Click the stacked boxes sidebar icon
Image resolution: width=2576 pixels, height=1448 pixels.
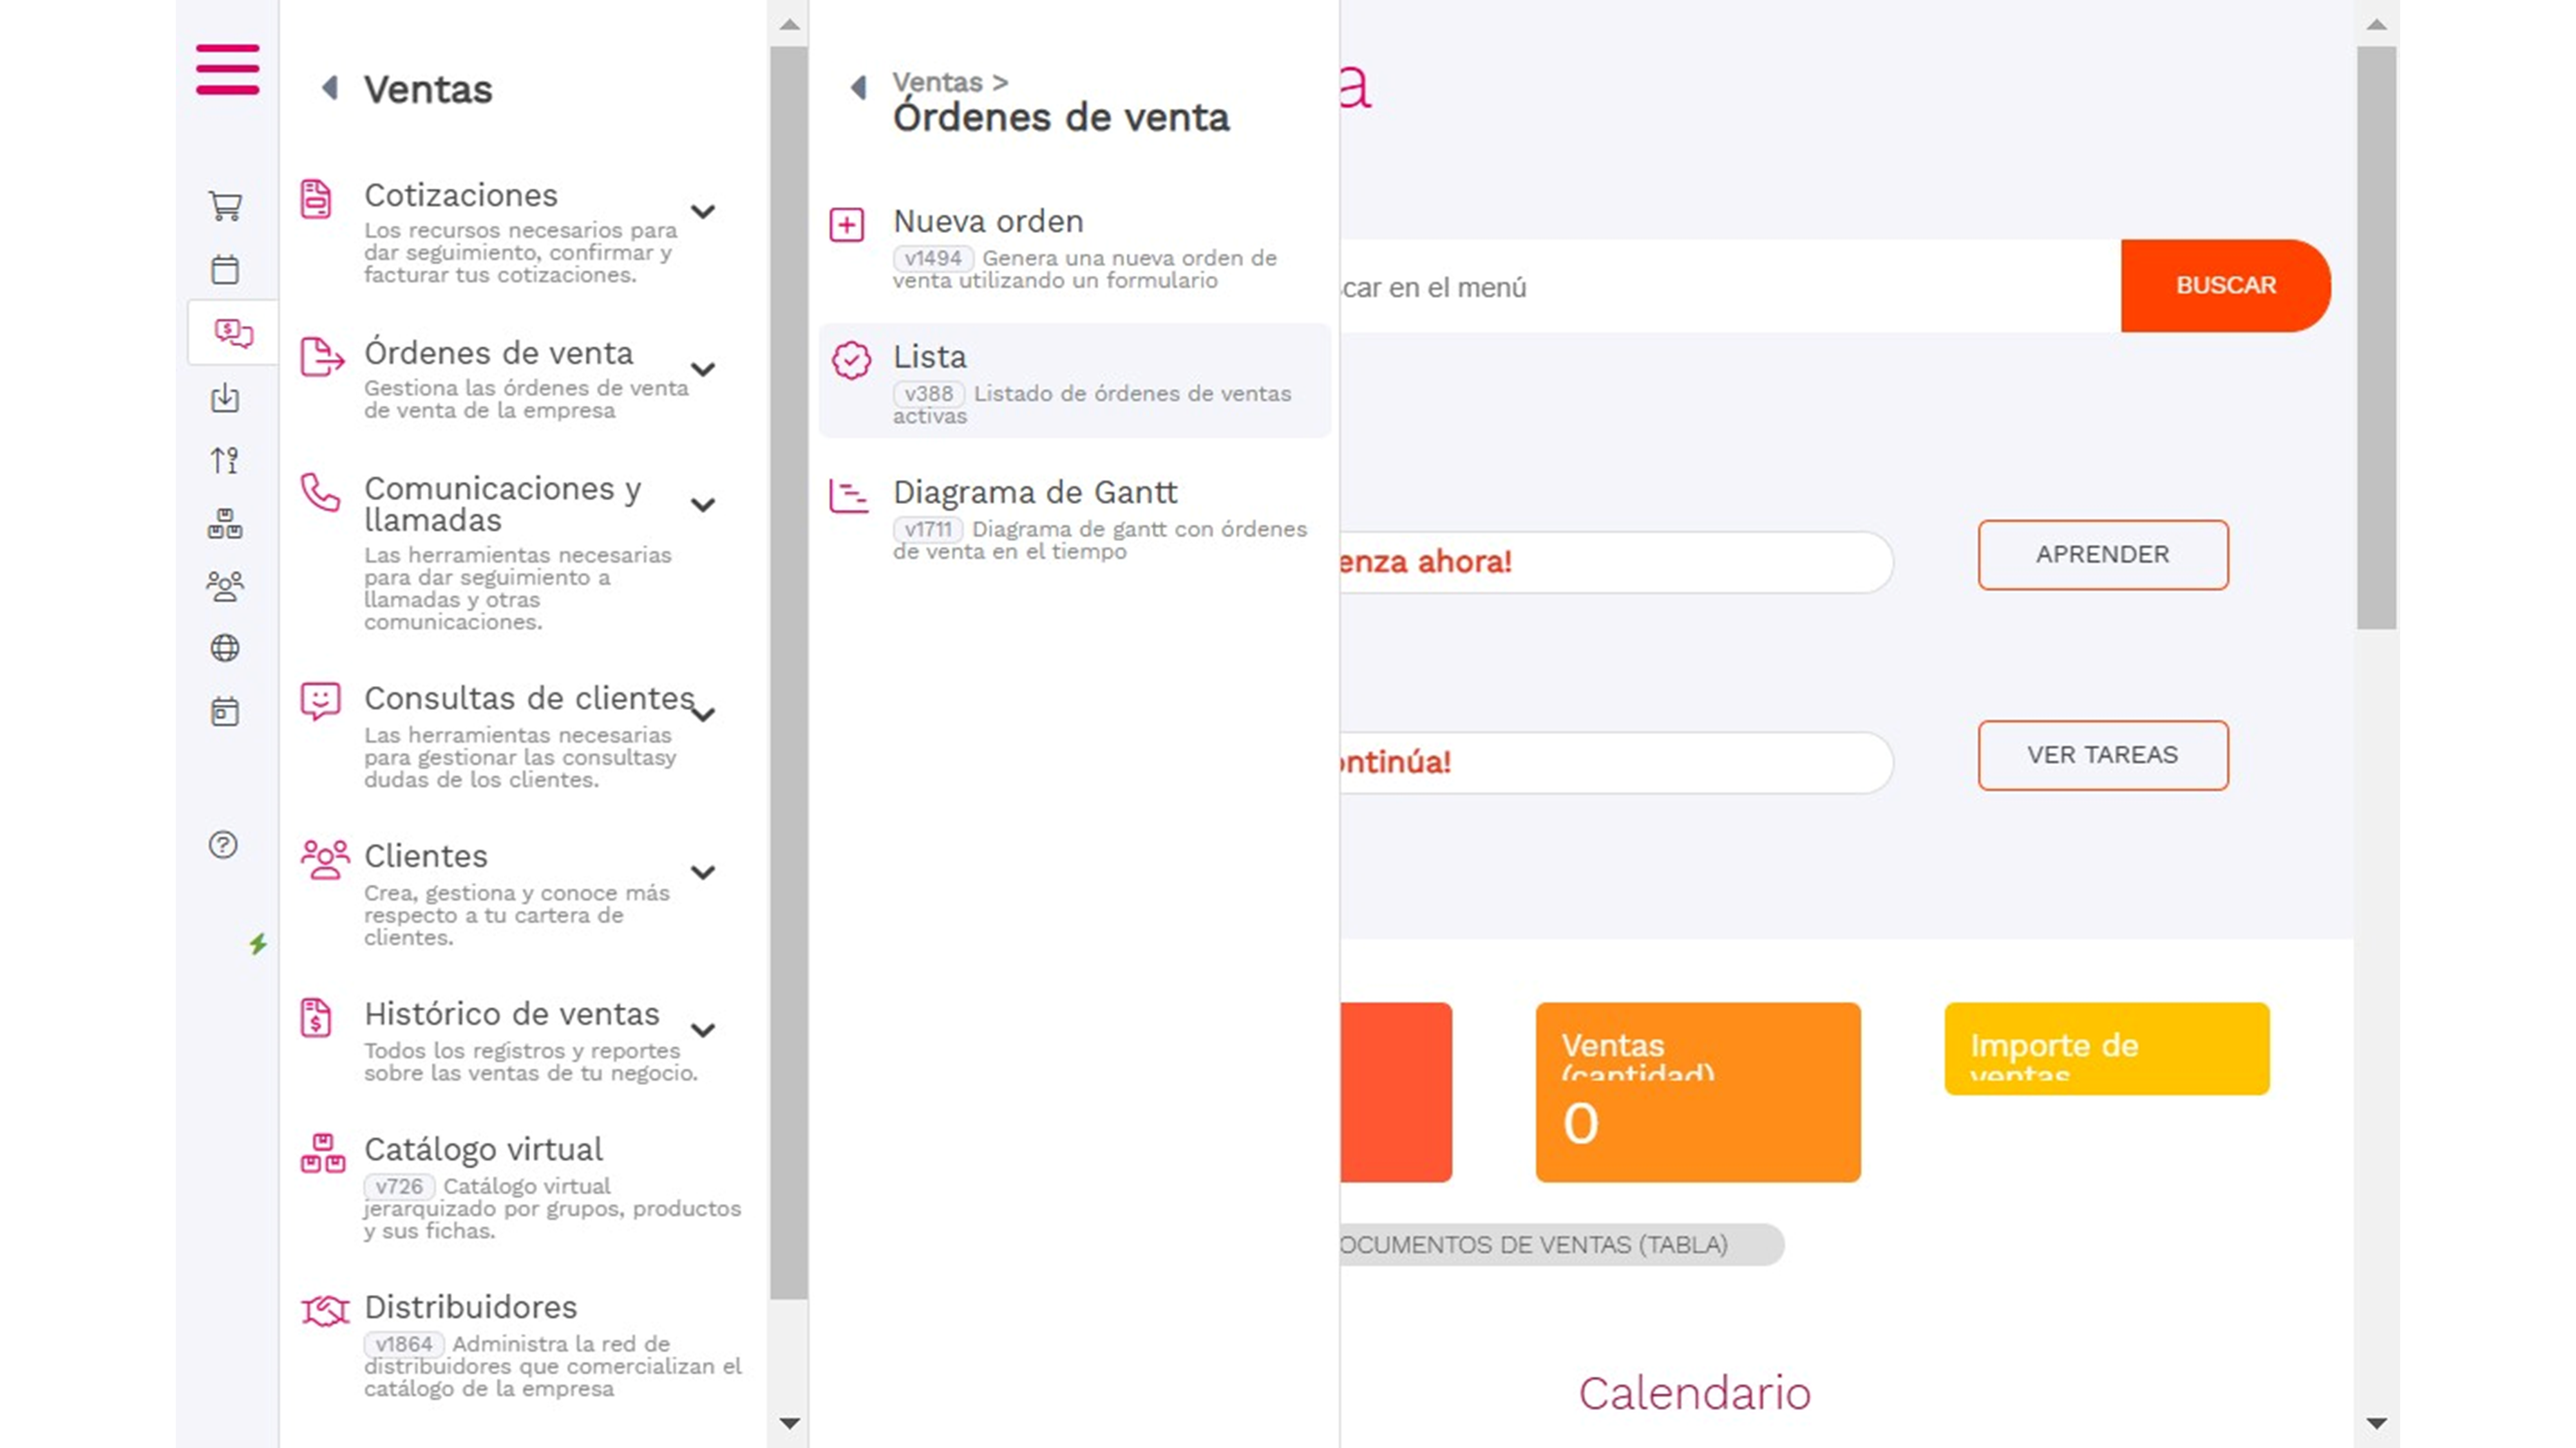[x=225, y=524]
